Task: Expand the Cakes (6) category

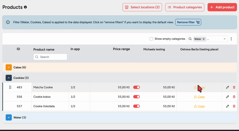Action: pyautogui.click(x=9, y=67)
